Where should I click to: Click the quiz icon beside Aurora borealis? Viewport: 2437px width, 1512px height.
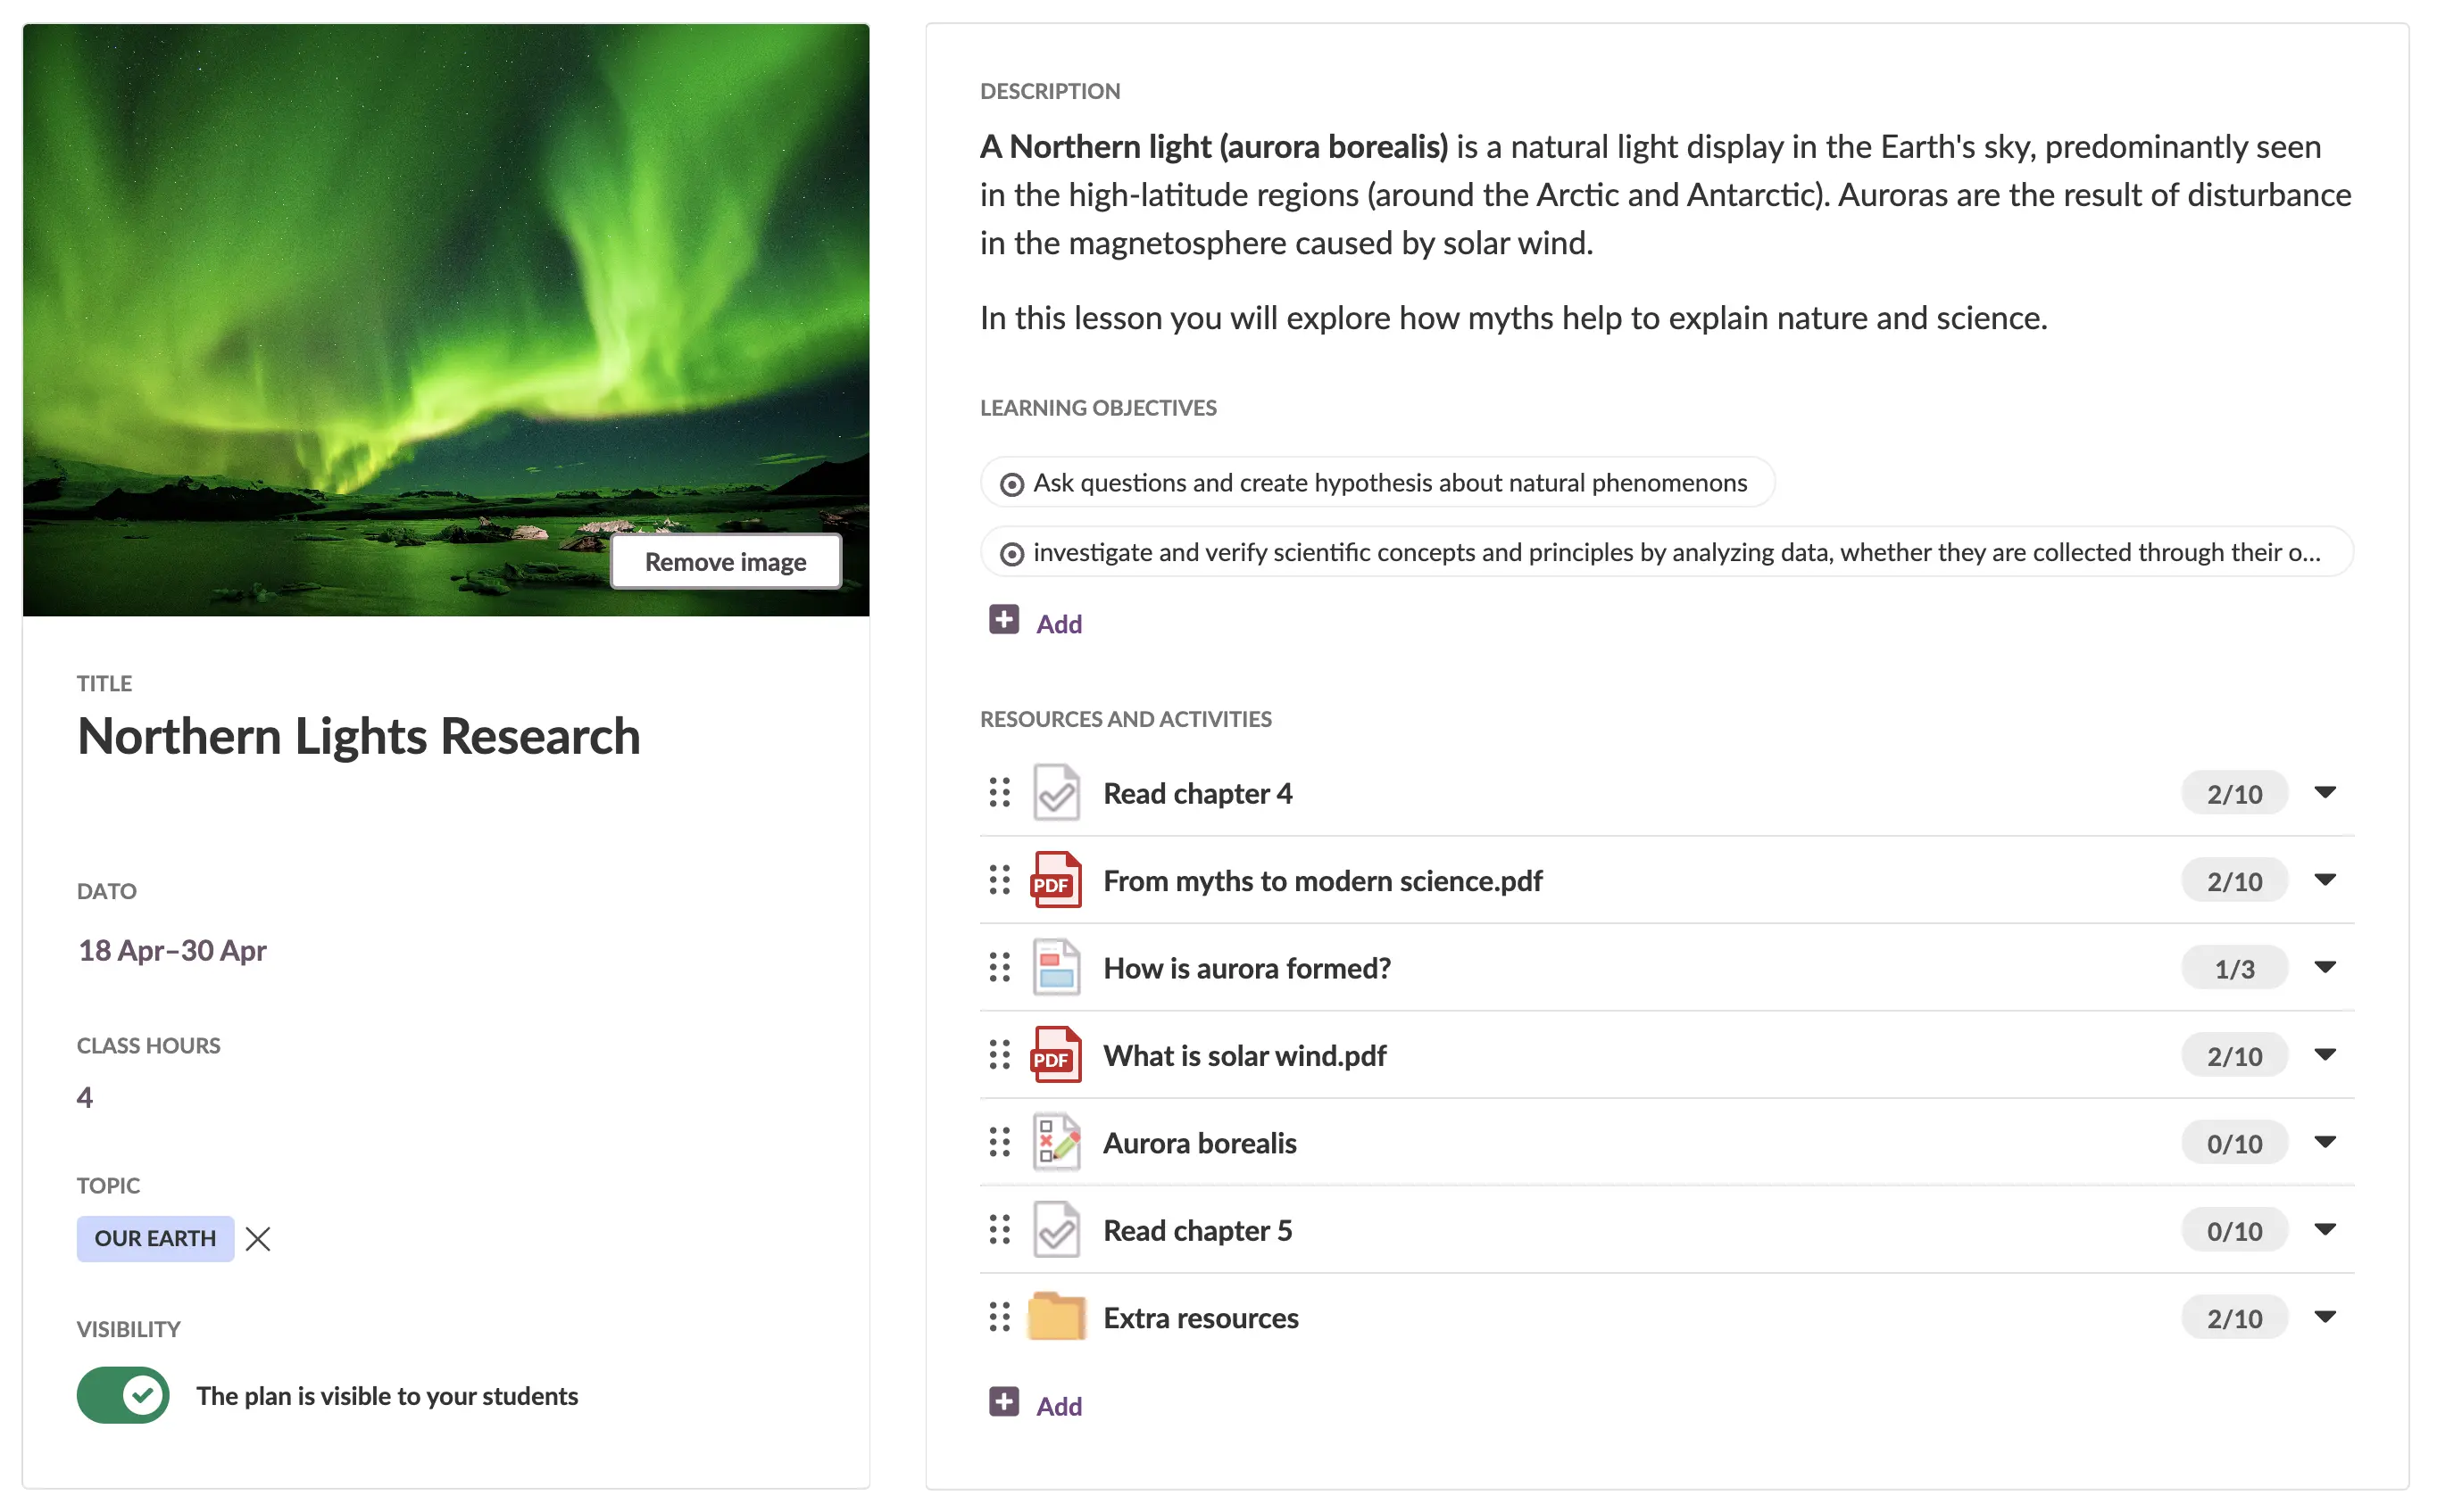click(1055, 1142)
